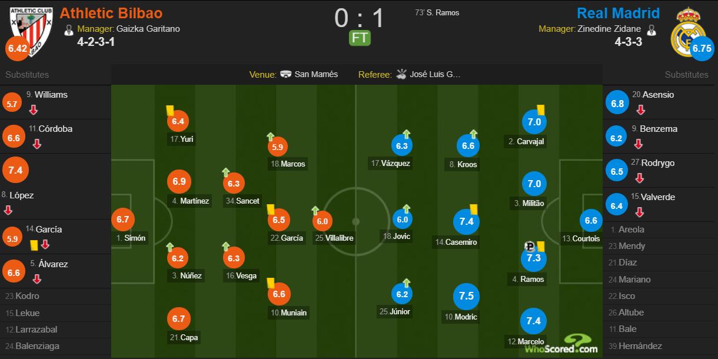Click the 73' S. Ramos goal entry

click(x=437, y=13)
